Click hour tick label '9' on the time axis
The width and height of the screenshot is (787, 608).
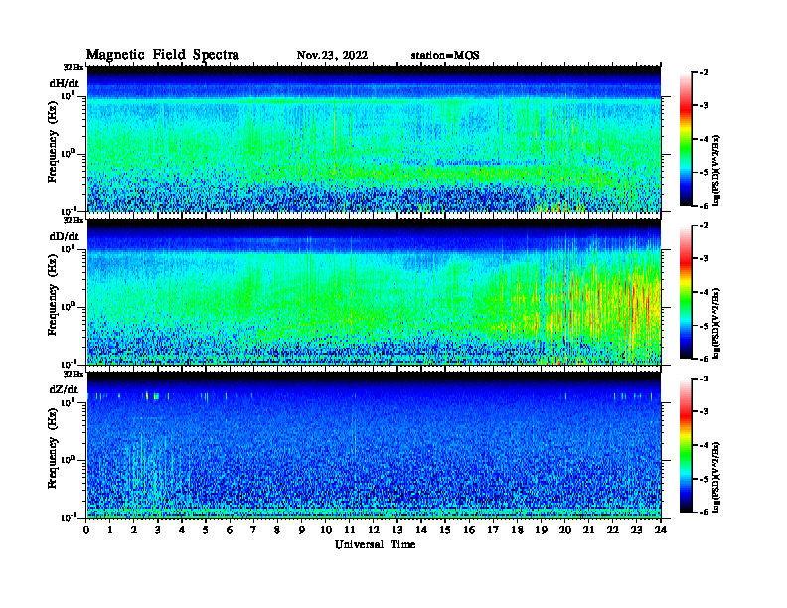coord(302,531)
